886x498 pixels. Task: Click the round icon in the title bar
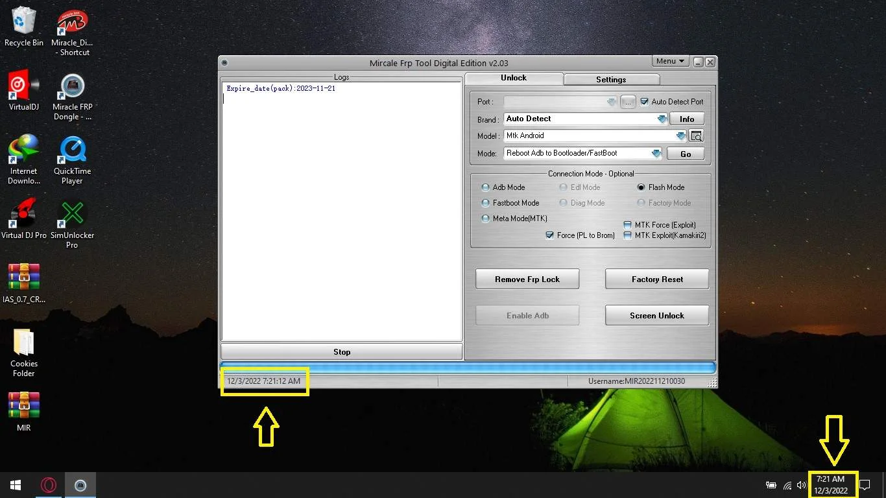(224, 63)
